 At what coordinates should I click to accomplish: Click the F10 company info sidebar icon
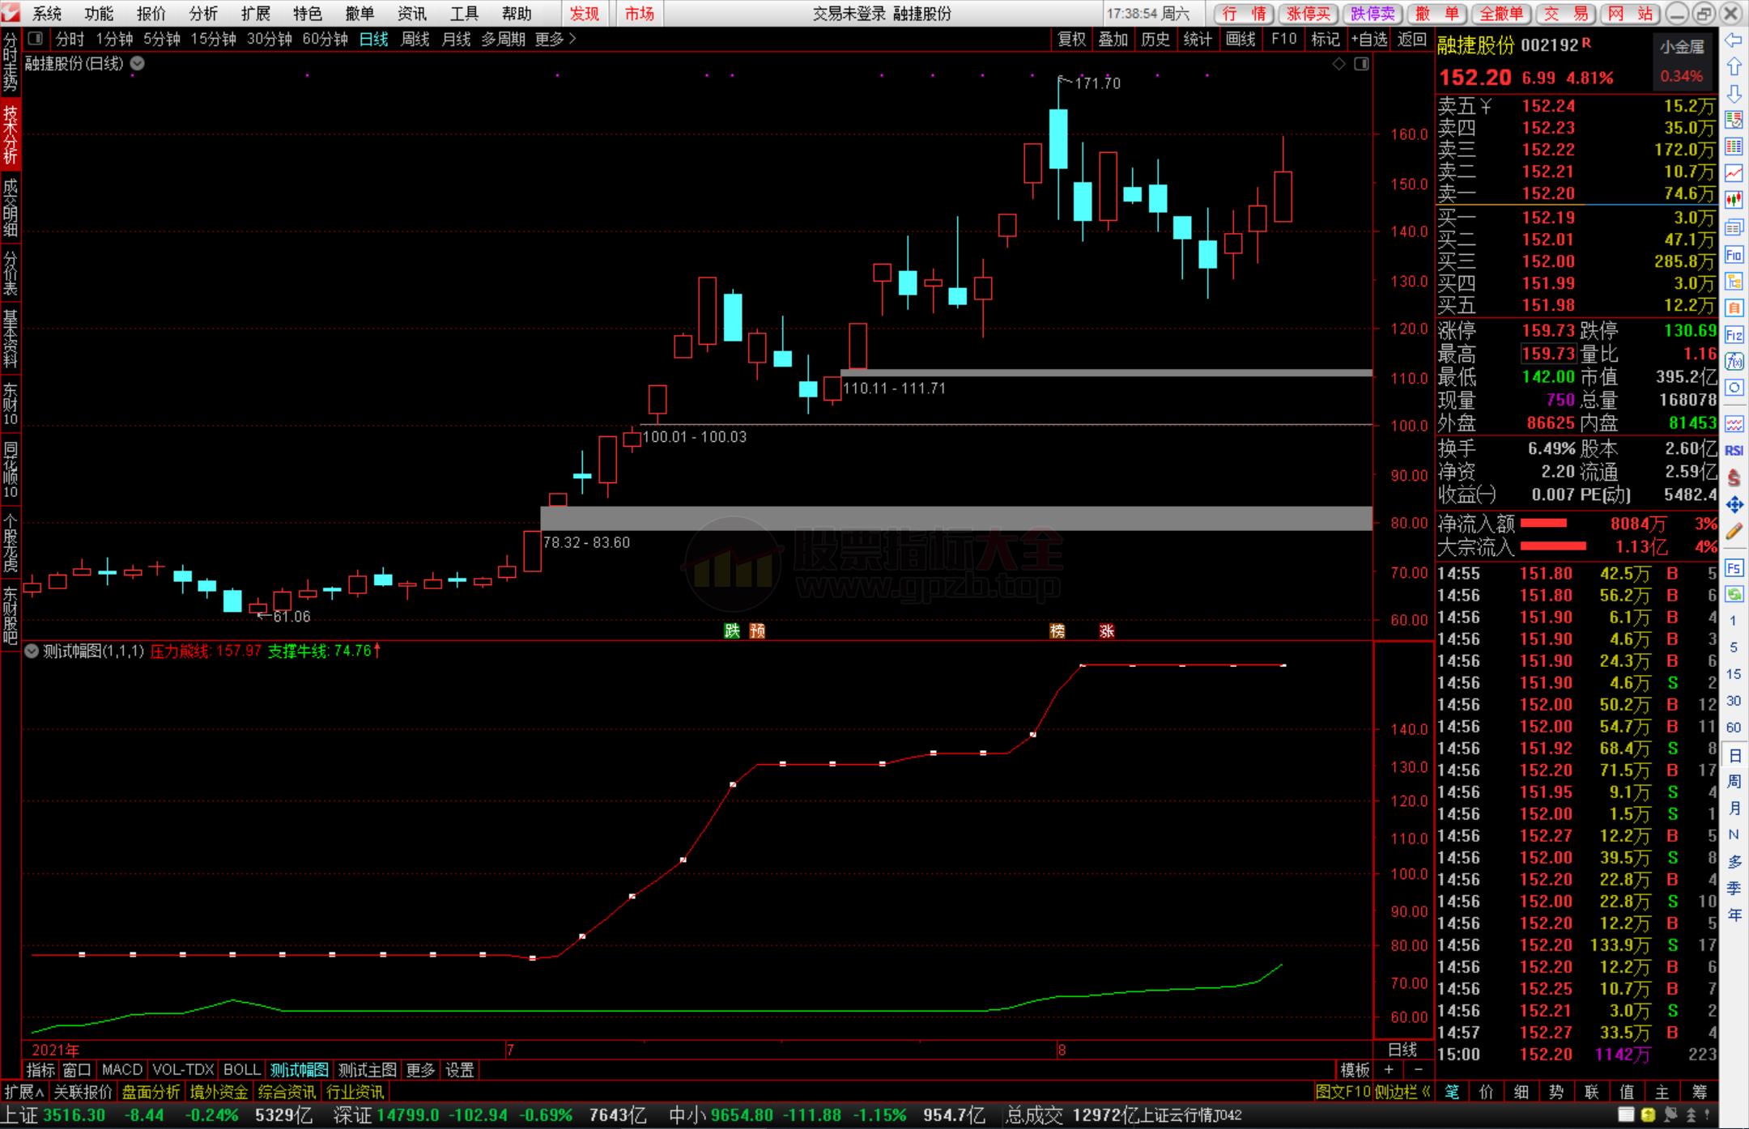1734,255
